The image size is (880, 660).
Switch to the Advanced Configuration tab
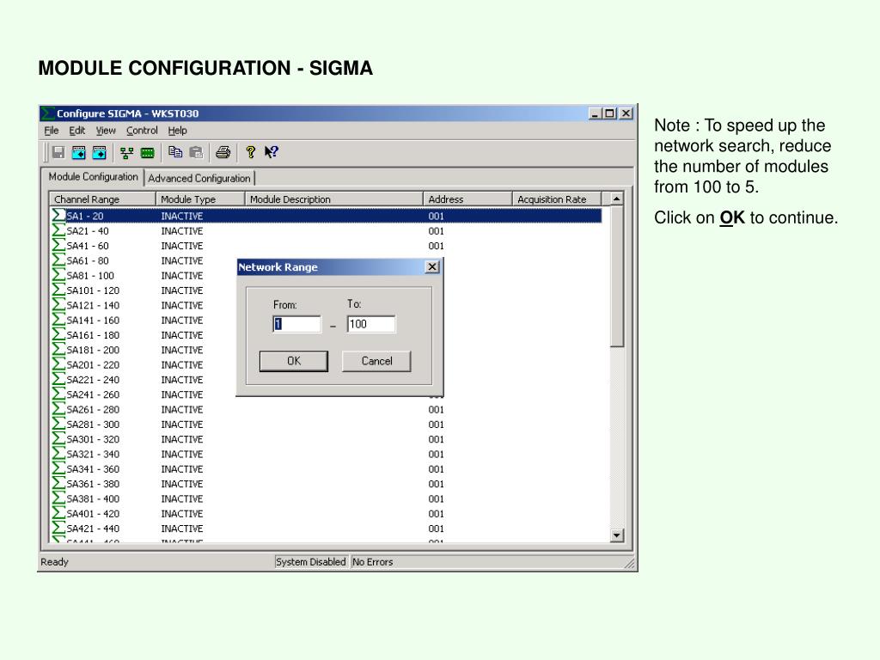(199, 178)
